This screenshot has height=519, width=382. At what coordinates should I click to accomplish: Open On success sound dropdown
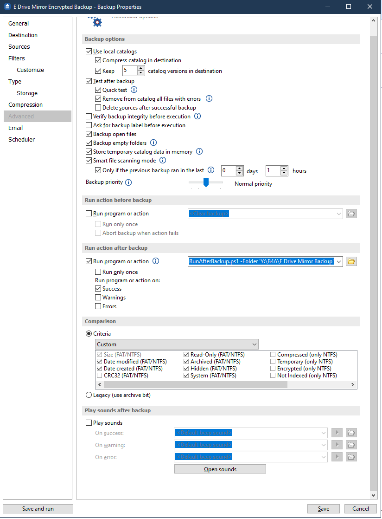(x=324, y=433)
